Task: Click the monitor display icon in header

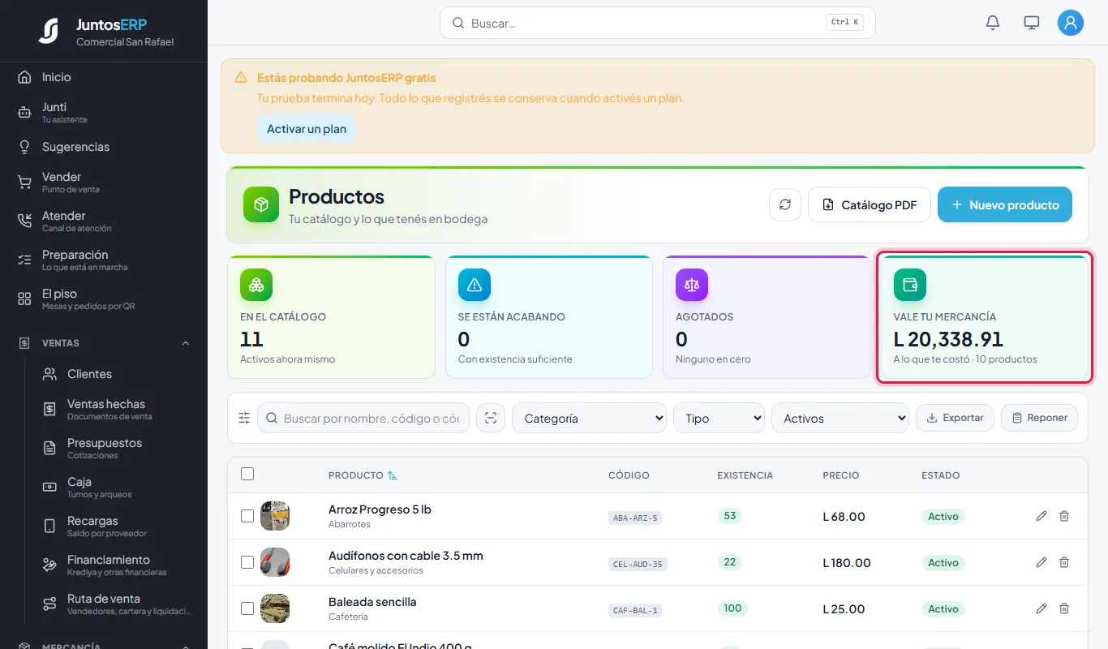Action: point(1032,23)
